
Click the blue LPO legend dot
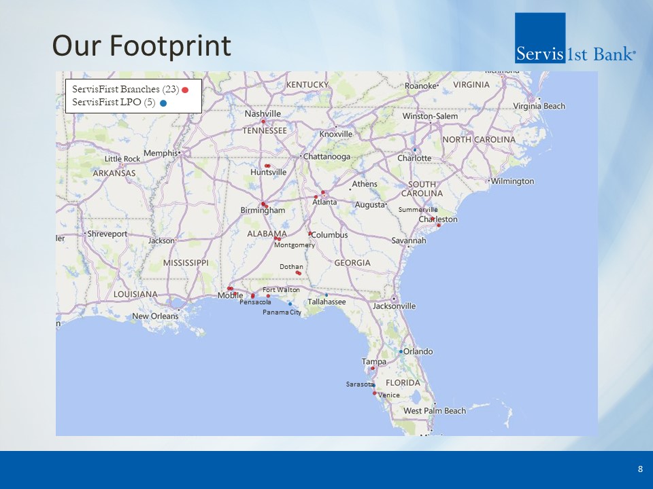pyautogui.click(x=163, y=103)
